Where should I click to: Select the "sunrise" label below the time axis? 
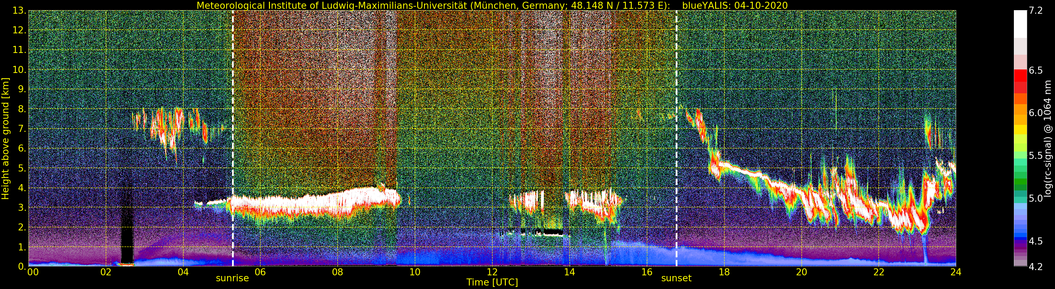(x=232, y=278)
